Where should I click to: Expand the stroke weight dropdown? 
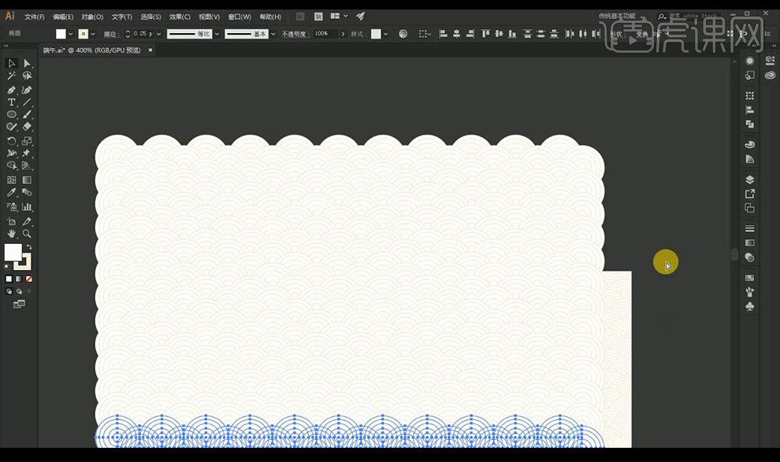pyautogui.click(x=159, y=34)
